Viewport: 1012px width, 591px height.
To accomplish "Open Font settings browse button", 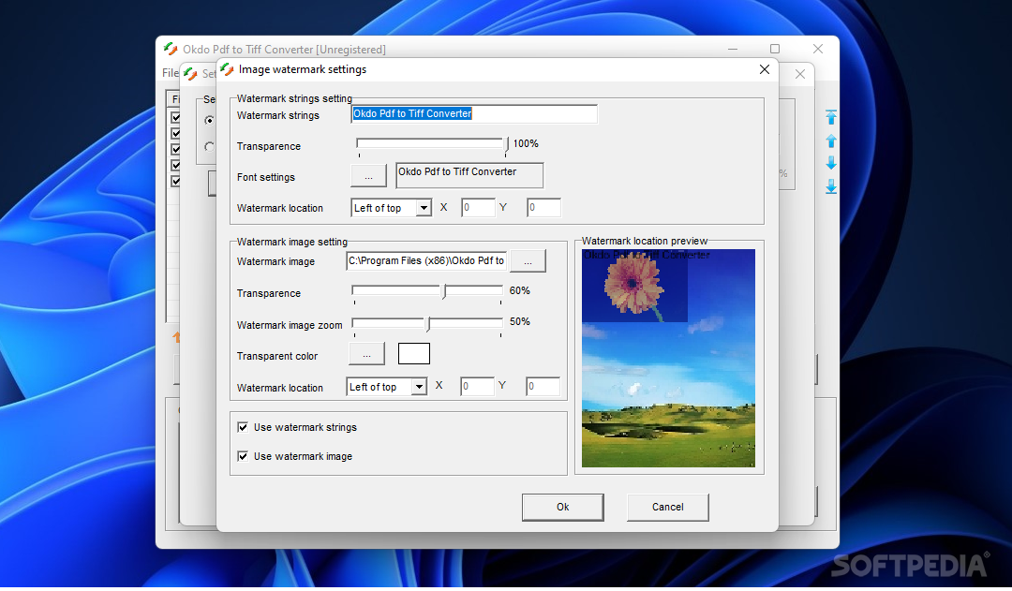I will (x=368, y=176).
